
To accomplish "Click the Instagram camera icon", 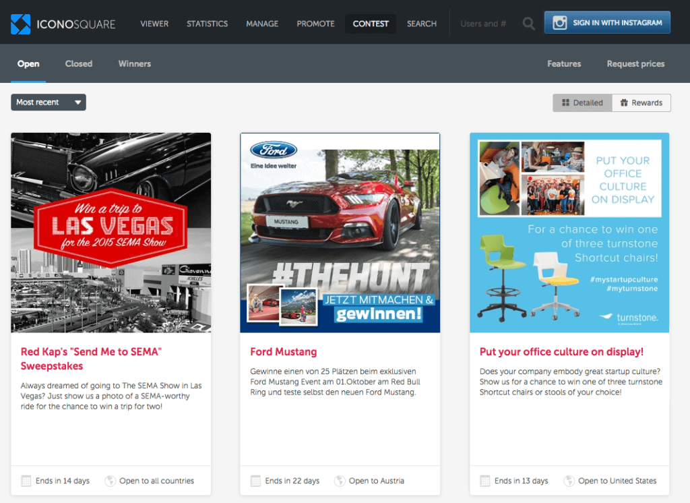I will 559,22.
